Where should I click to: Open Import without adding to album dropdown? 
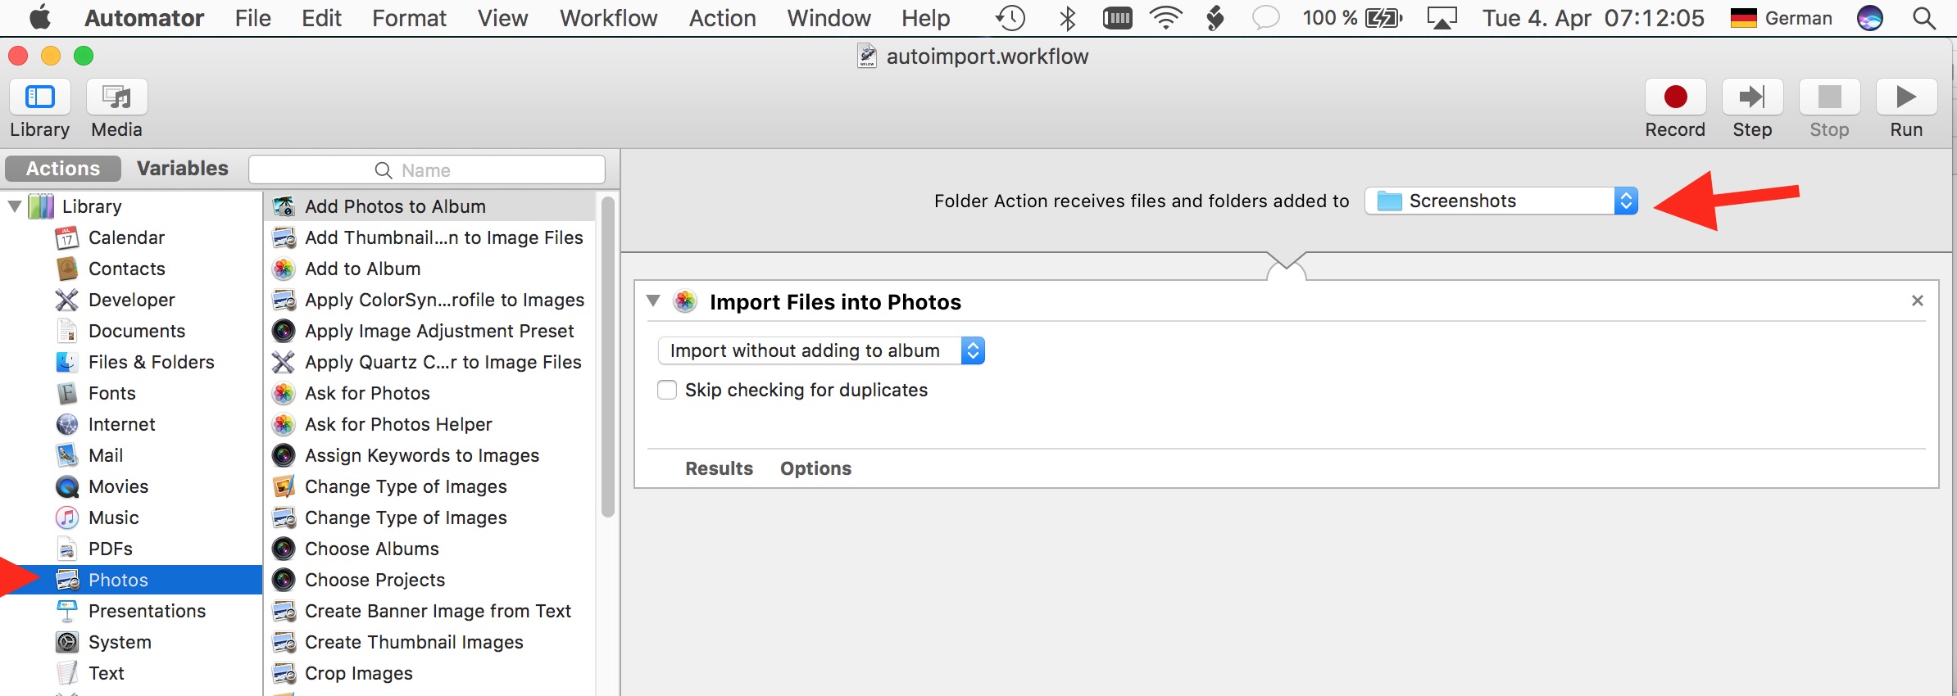820,350
